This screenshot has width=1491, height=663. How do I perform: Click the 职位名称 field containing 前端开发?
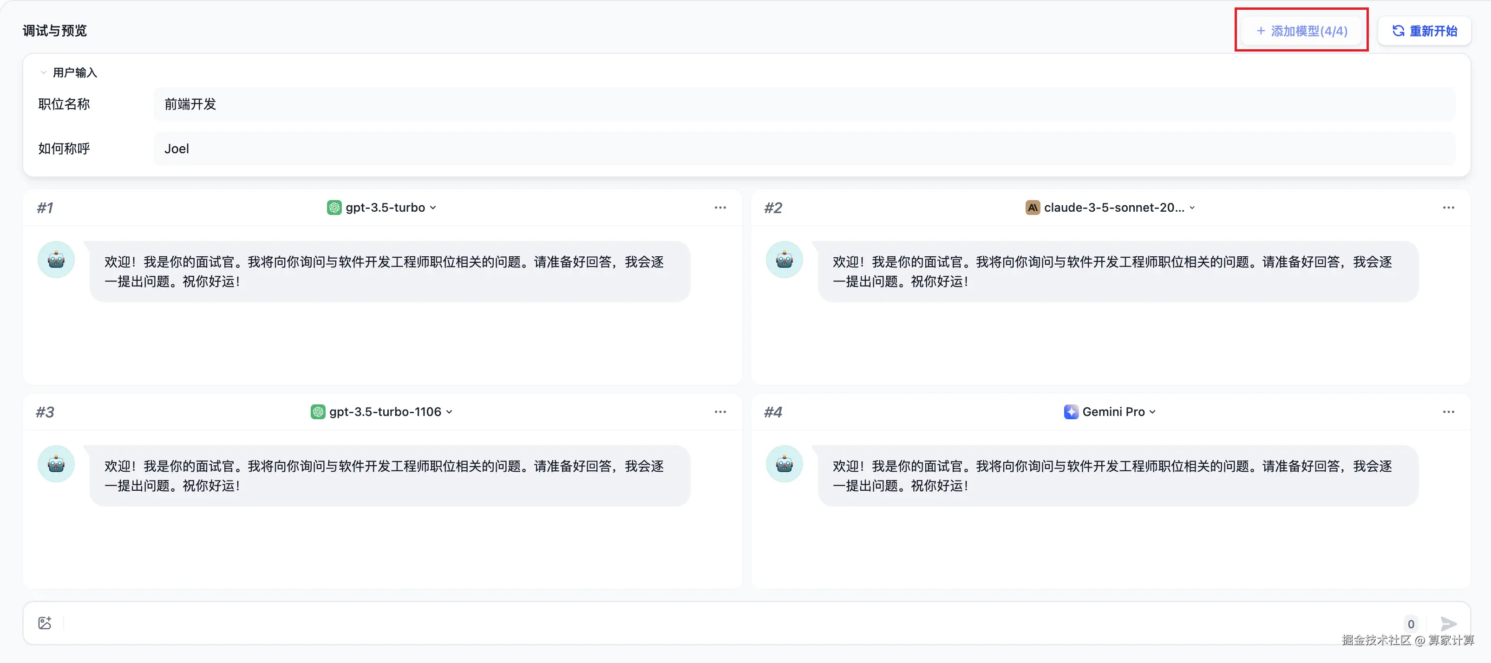point(804,104)
